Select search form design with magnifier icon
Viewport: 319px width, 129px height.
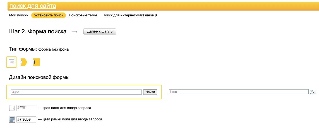pos(242,92)
